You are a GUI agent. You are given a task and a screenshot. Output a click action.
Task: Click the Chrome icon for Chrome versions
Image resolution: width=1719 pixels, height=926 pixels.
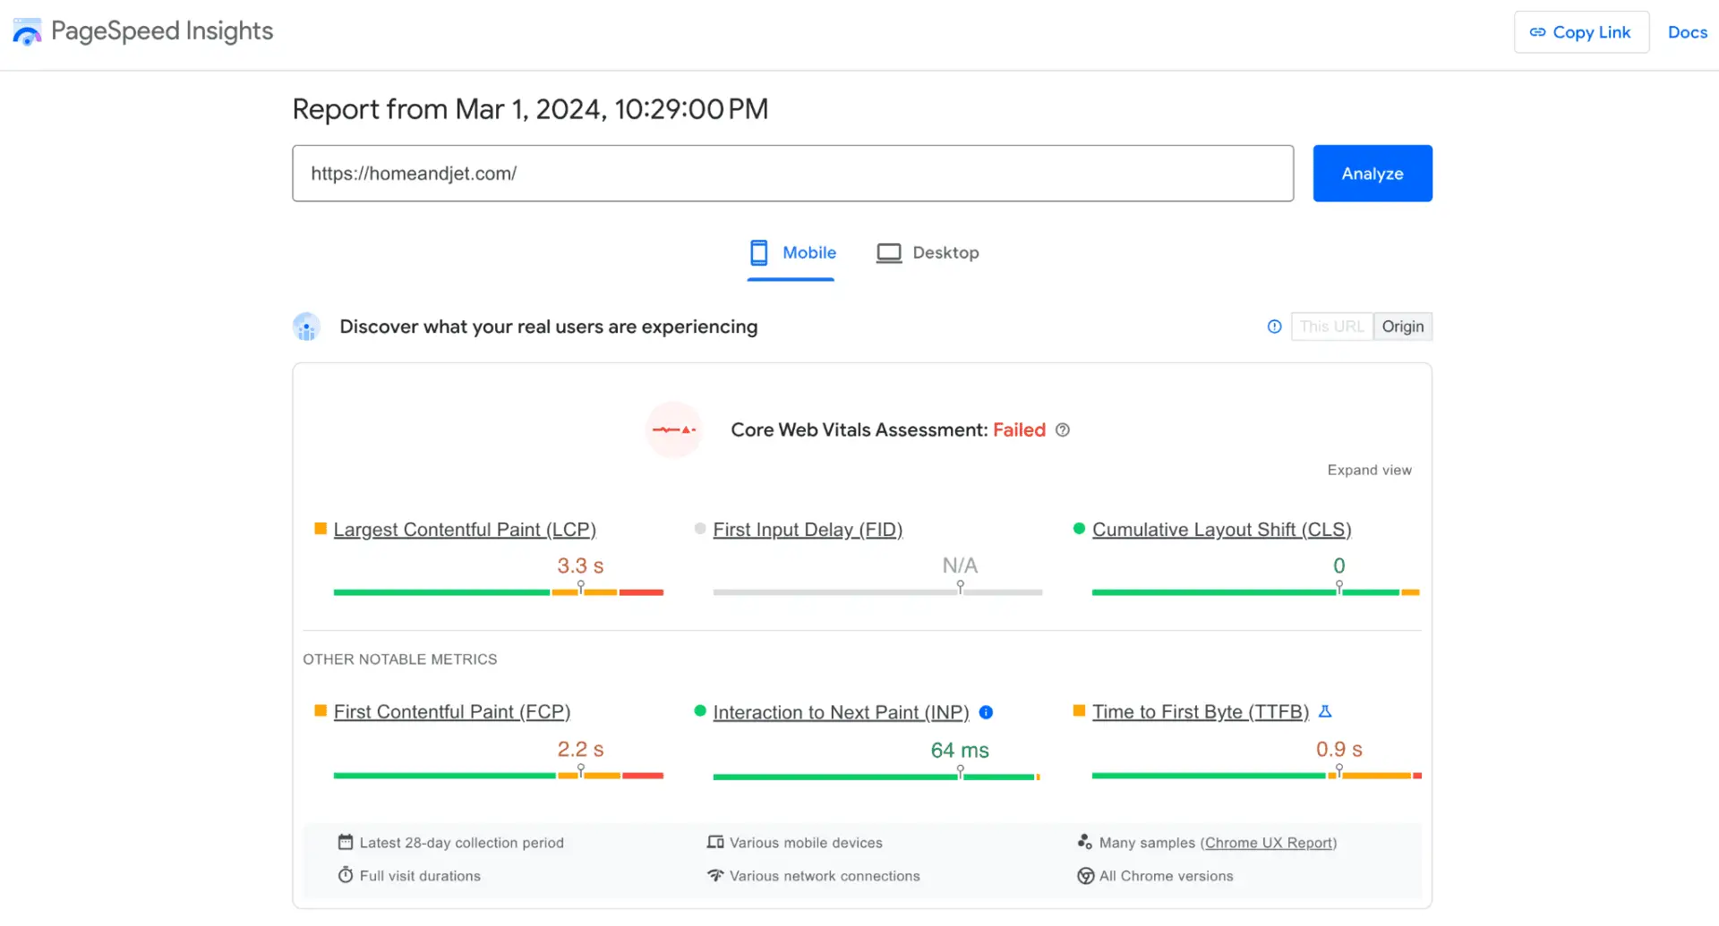click(1085, 876)
